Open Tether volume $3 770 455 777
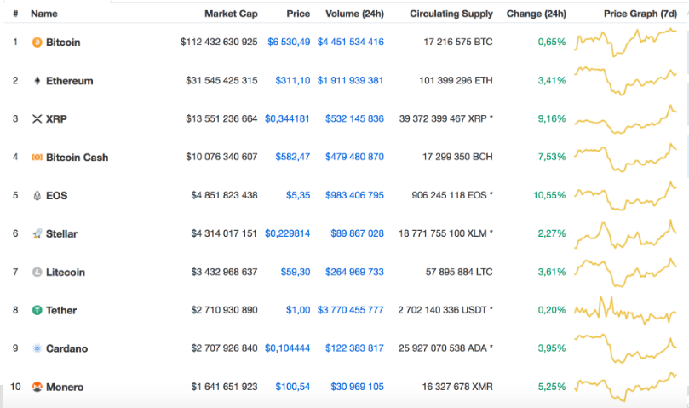The height and width of the screenshot is (408, 689). 351,310
